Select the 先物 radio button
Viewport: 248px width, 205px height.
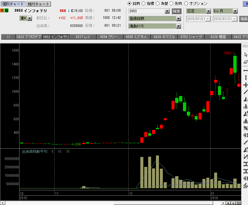tap(172, 4)
